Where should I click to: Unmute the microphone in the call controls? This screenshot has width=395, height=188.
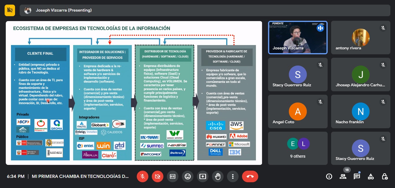click(x=143, y=176)
